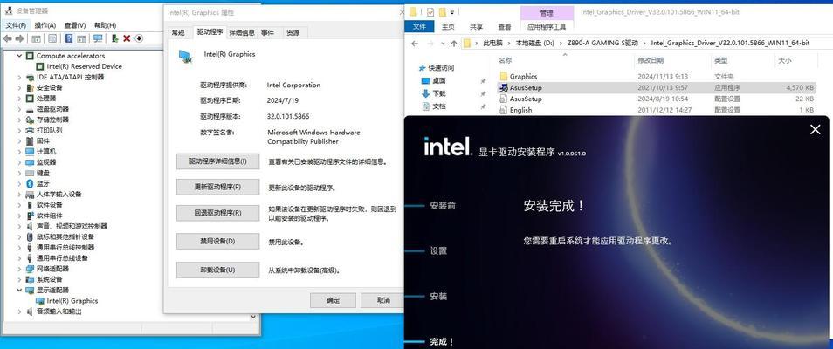833x349 pixels.
Task: Expand the IDE ATA/ATAPI 控制器 node
Action: pyautogui.click(x=20, y=77)
